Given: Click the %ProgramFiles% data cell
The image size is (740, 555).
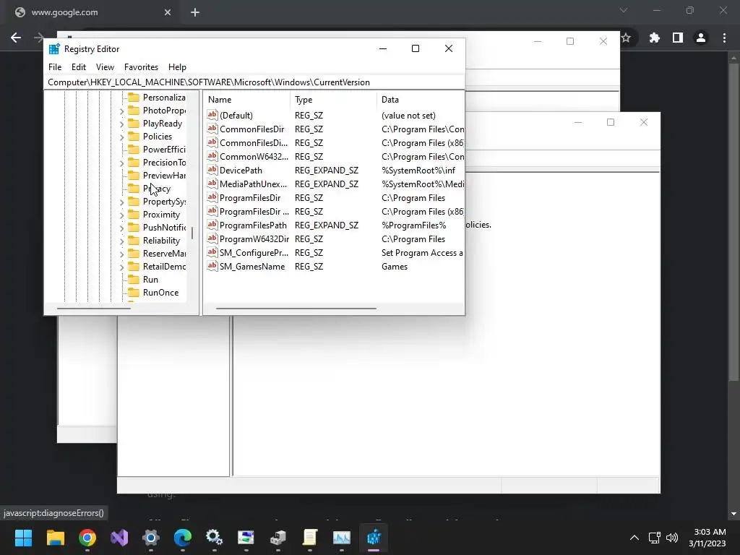Looking at the screenshot, I should pos(414,225).
